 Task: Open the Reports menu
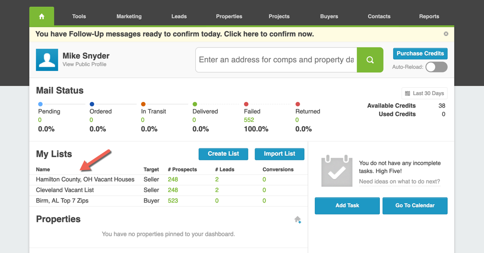429,16
